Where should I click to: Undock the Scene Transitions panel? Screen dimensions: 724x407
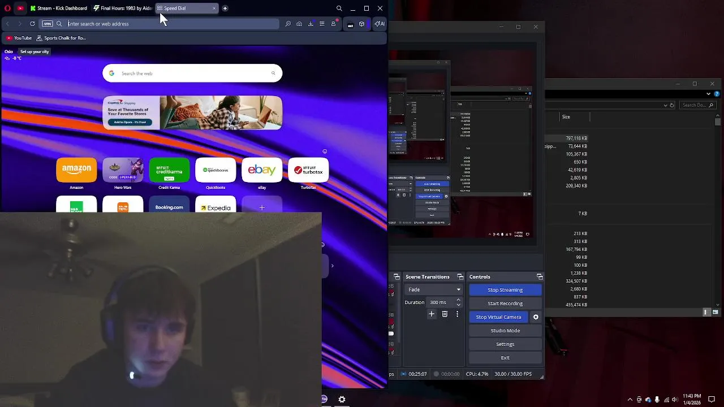click(x=460, y=276)
